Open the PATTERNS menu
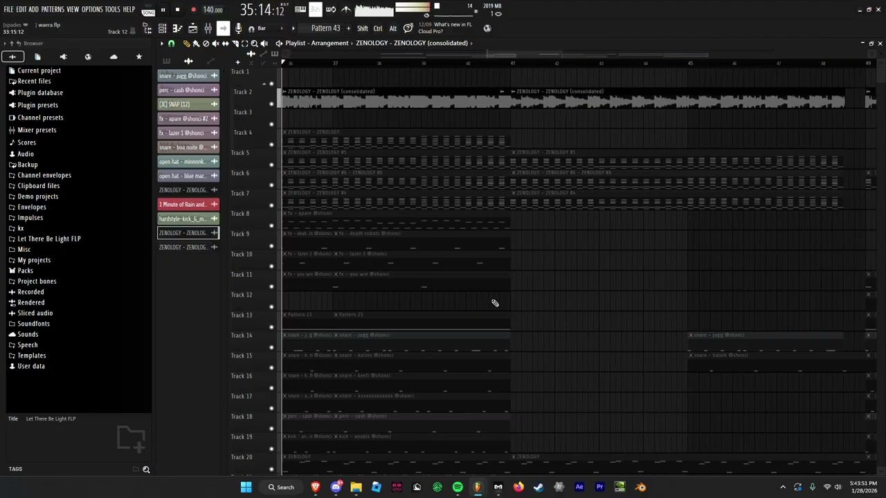Screen dimensions: 886x498 [x=53, y=10]
